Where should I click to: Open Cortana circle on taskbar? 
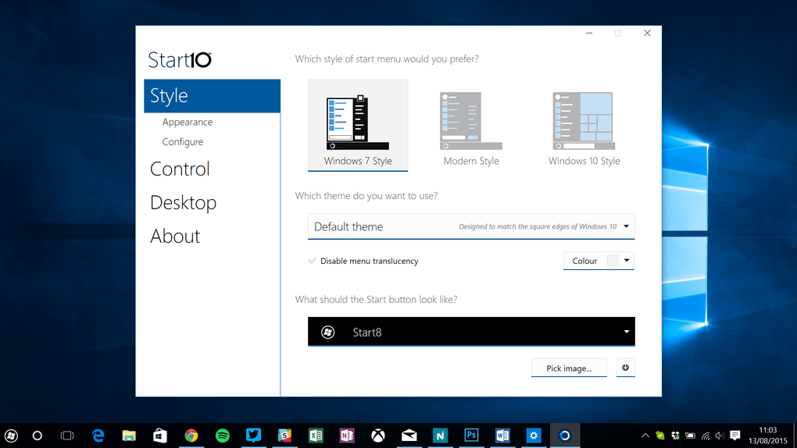pyautogui.click(x=37, y=436)
